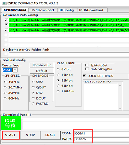The width and height of the screenshot is (129, 145).
Task: Toggle the LOCK SETTINGS checkbox
Action: click(x=84, y=76)
